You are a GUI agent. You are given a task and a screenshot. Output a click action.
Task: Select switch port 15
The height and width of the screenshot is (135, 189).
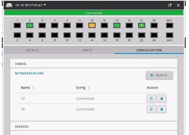(104, 25)
